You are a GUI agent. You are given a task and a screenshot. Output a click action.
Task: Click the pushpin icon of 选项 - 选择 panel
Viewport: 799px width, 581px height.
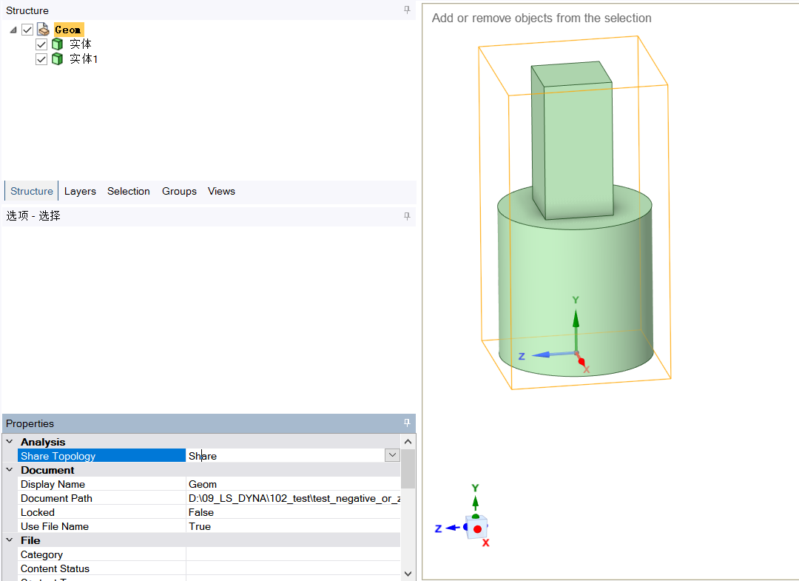[406, 215]
